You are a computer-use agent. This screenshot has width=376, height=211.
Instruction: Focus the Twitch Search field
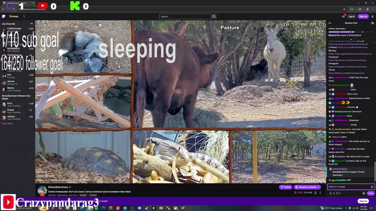coord(185,16)
